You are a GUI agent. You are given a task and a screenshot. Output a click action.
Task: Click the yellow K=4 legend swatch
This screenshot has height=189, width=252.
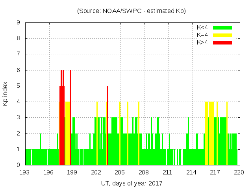(222, 35)
